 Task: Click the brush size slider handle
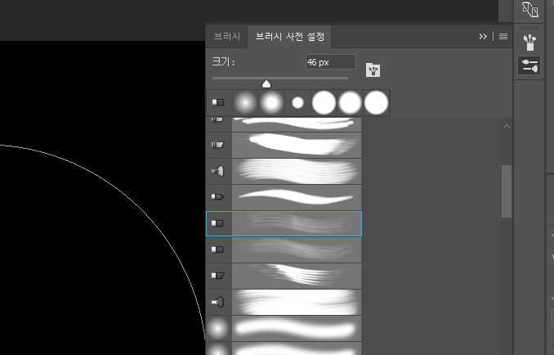pyautogui.click(x=266, y=83)
